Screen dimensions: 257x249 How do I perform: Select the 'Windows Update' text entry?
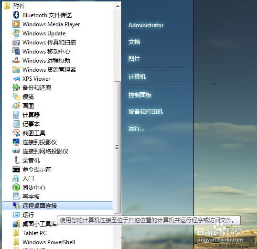point(44,33)
